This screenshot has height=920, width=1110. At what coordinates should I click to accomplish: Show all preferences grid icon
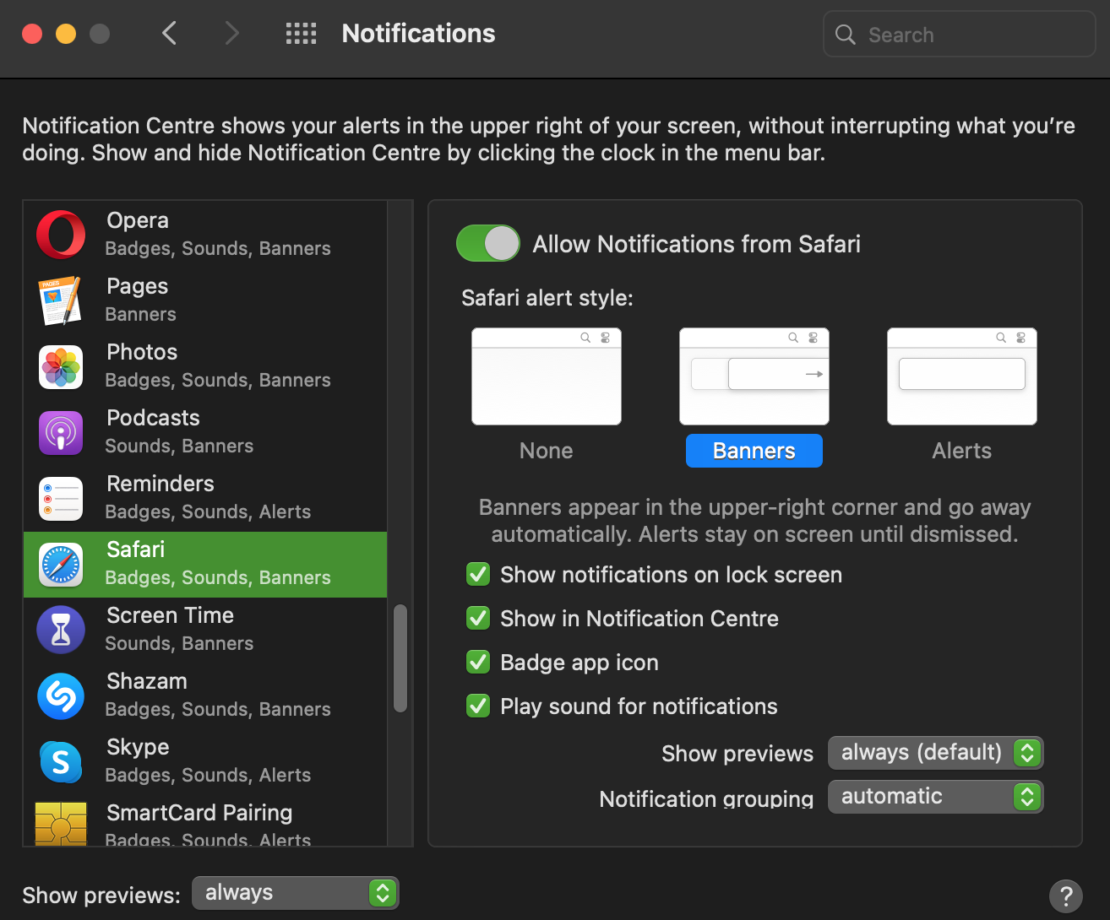(x=301, y=34)
